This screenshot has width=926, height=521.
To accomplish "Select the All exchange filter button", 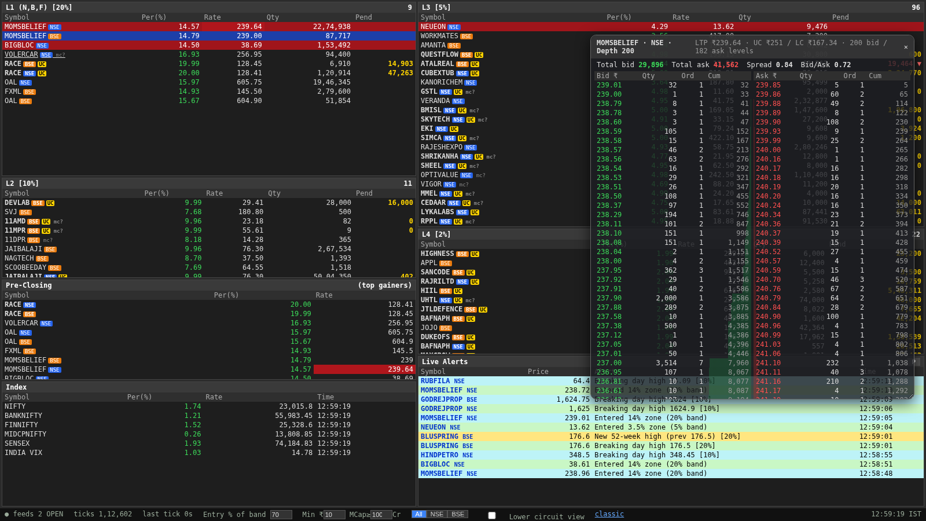I will point(419,514).
